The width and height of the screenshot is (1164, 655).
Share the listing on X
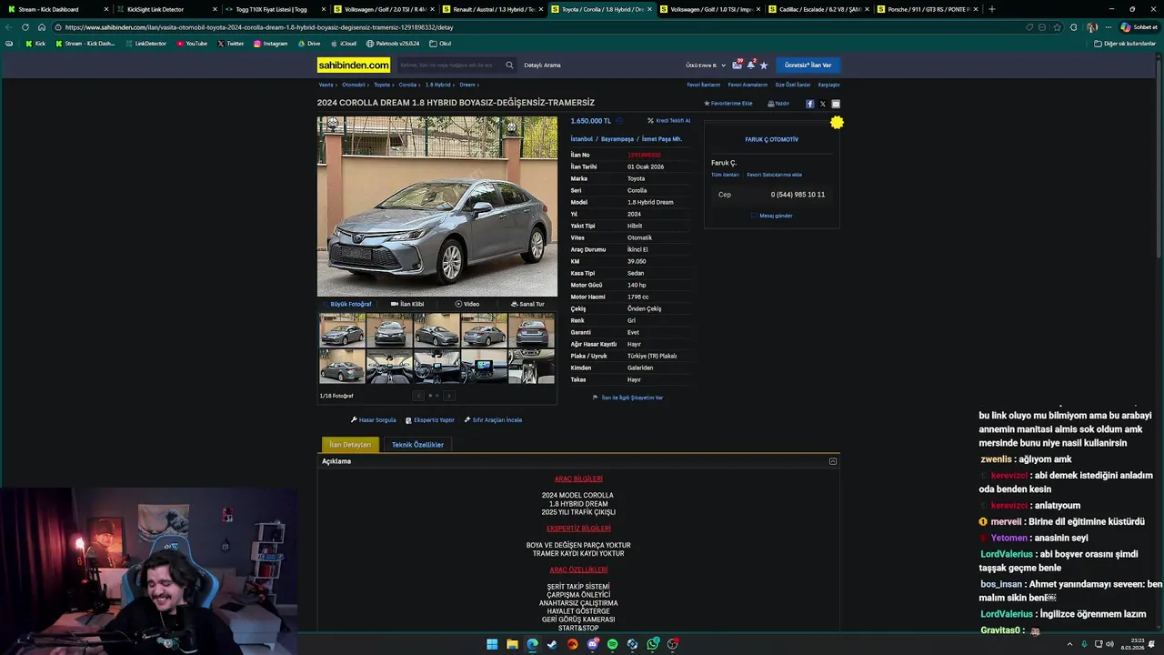tap(823, 104)
